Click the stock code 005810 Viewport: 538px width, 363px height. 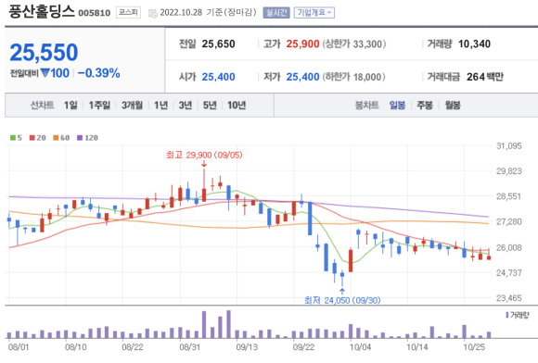point(95,13)
